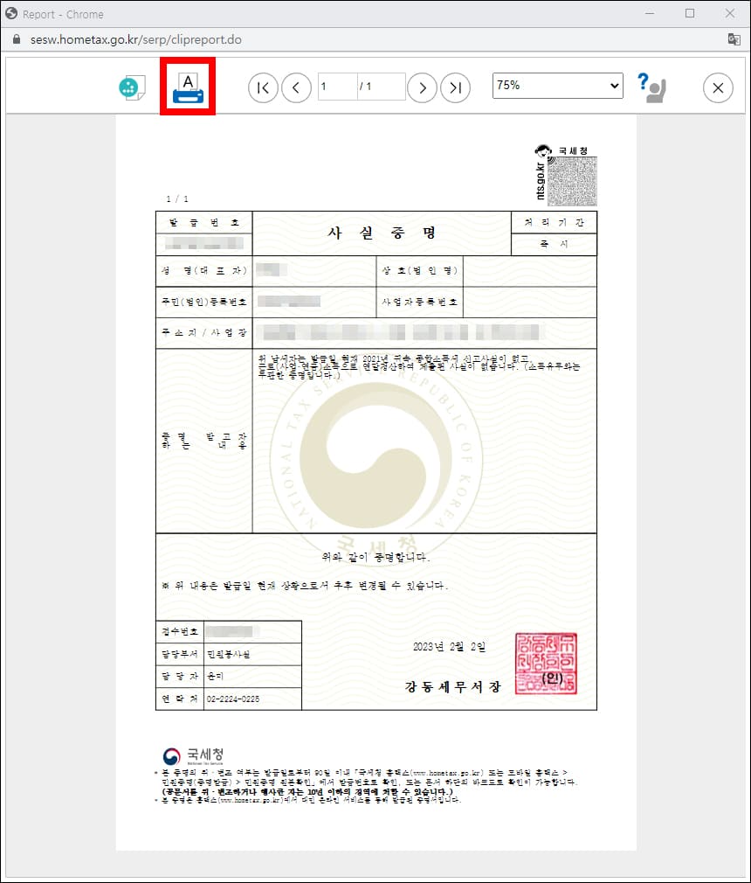Click the Report page icon in title bar
Image resolution: width=751 pixels, height=883 pixels.
pos(12,13)
